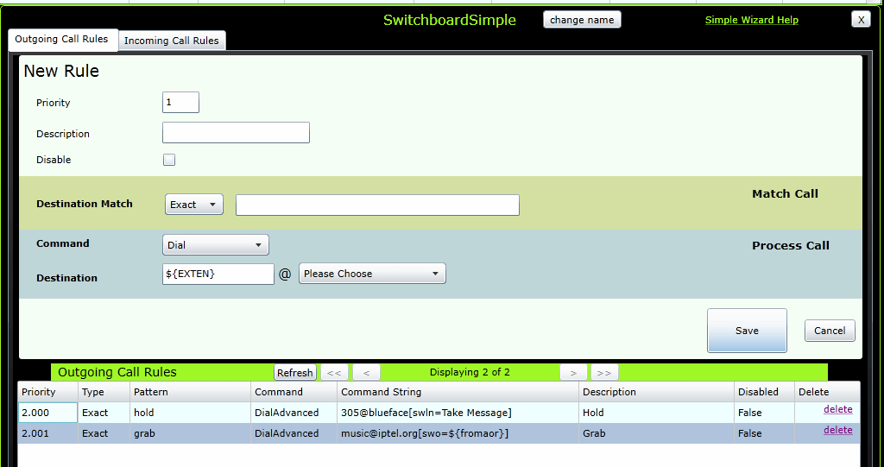Click into the Priority input field

click(180, 103)
